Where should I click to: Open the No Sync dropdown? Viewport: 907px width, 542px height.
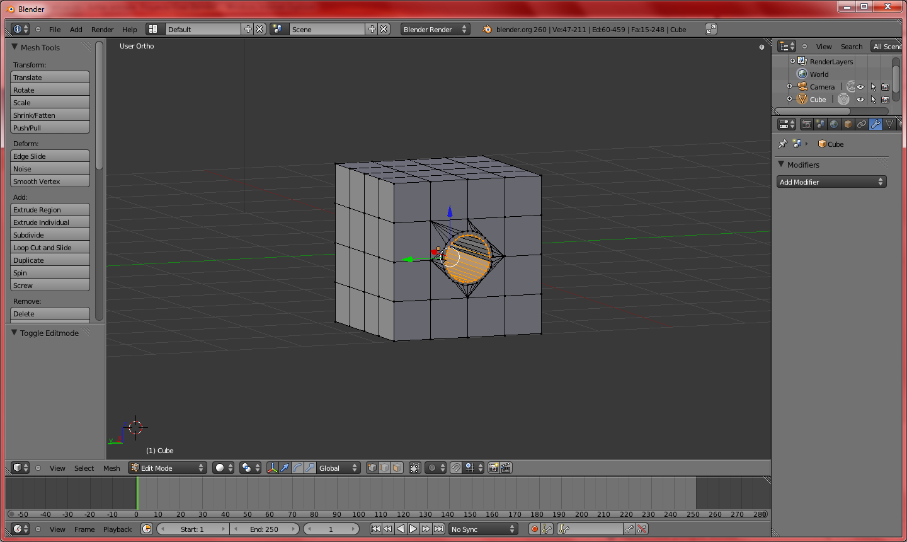pos(483,529)
